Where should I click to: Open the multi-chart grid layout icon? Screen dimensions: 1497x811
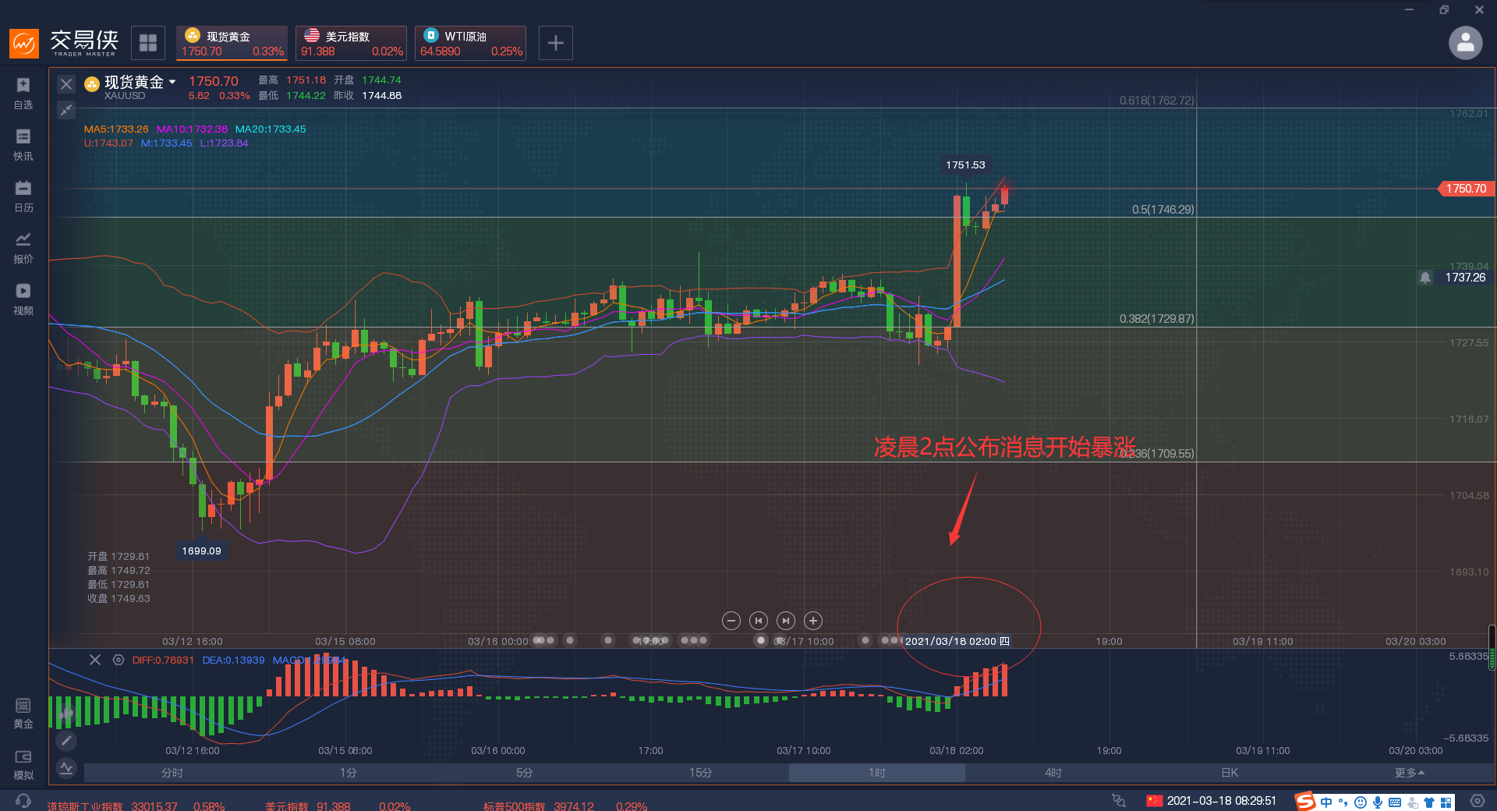148,43
